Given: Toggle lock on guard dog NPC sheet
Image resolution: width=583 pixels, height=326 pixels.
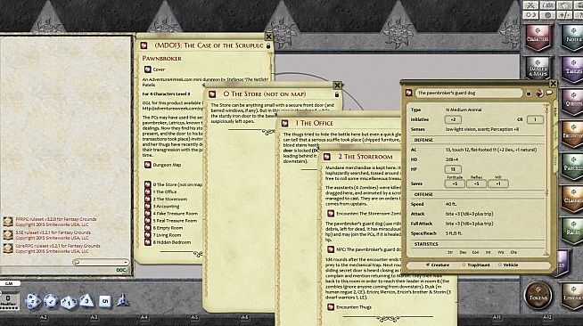Looking at the screenshot, I should click(529, 94).
